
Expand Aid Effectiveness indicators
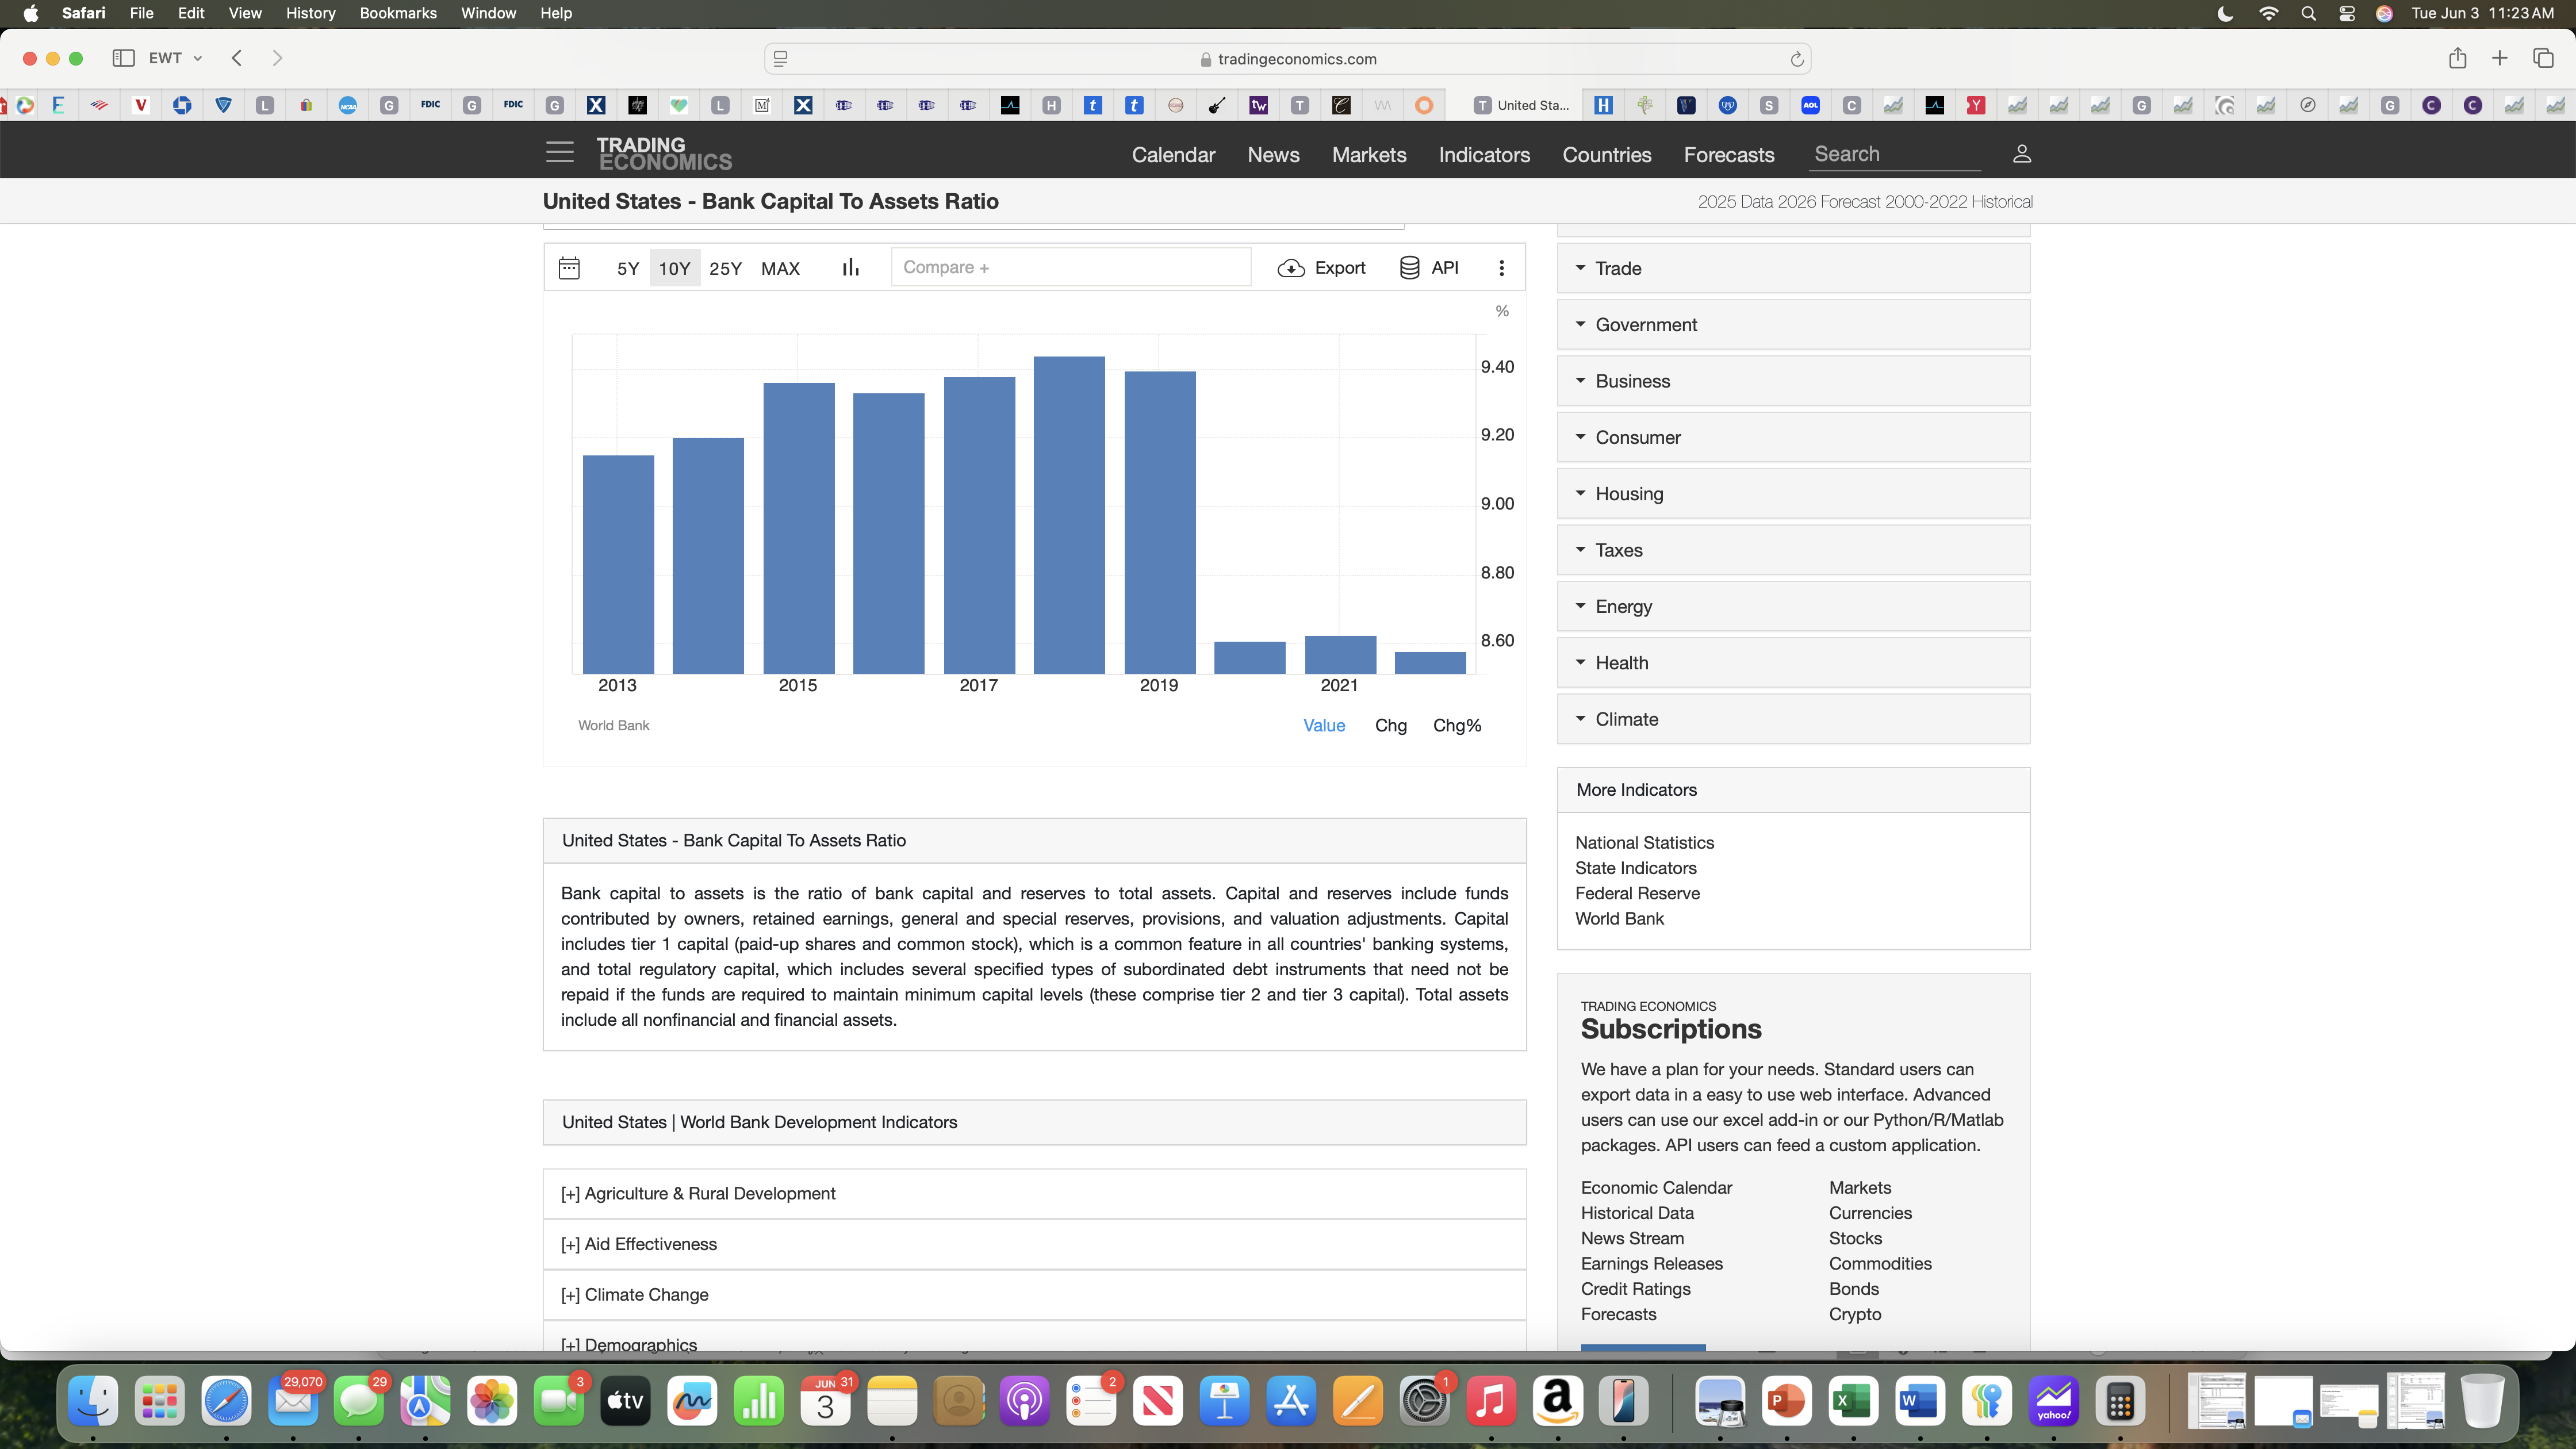click(x=1034, y=1244)
